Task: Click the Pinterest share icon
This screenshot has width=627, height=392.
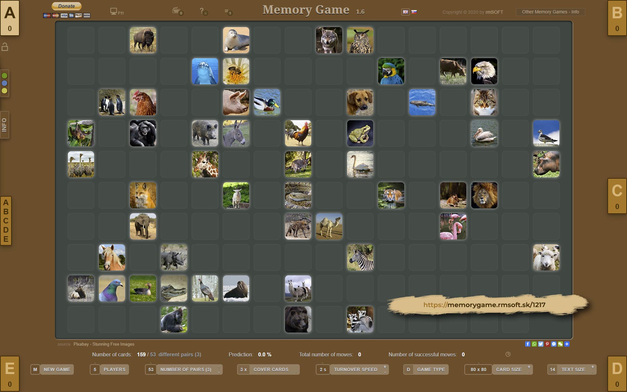Action: tap(547, 344)
